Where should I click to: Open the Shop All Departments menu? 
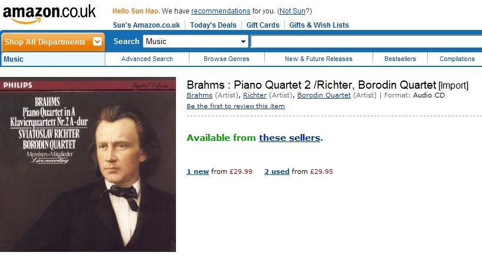(53, 42)
